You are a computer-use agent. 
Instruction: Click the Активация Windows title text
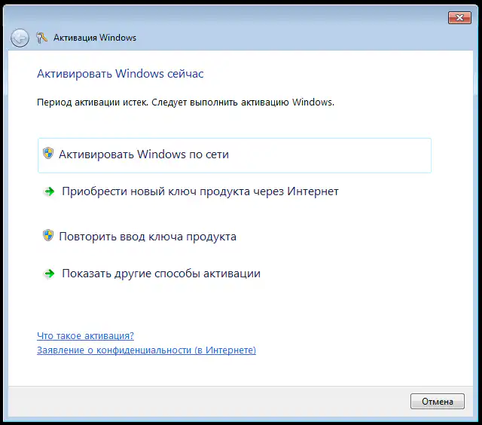[95, 38]
